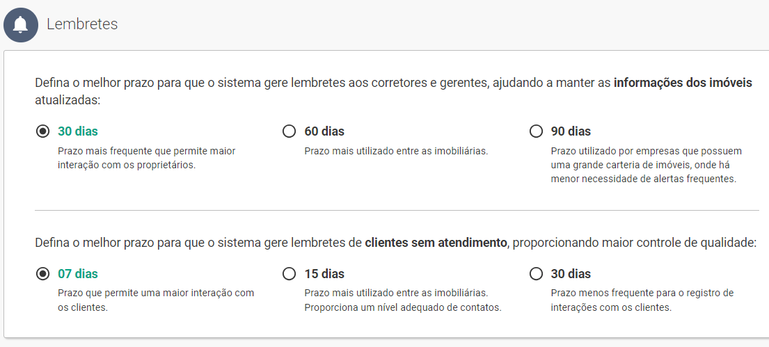Click 'Proporciona um nível adequado de contatos' text
Screen dimensions: 769x347
pyautogui.click(x=402, y=307)
